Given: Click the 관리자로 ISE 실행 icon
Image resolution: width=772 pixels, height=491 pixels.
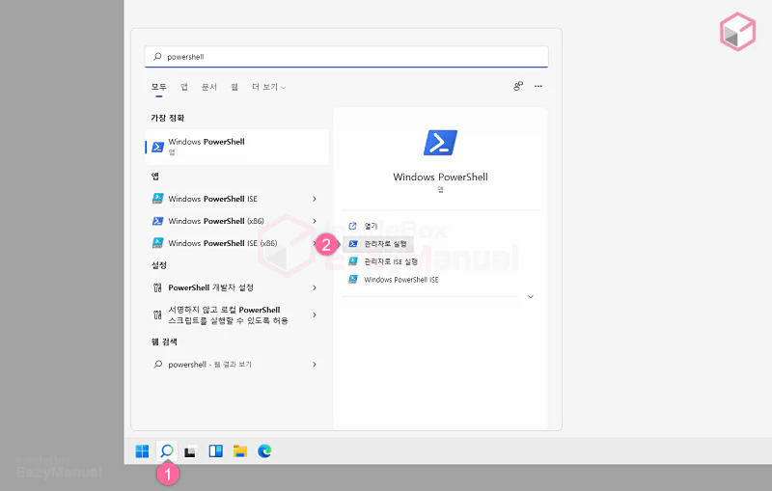Looking at the screenshot, I should coord(352,261).
